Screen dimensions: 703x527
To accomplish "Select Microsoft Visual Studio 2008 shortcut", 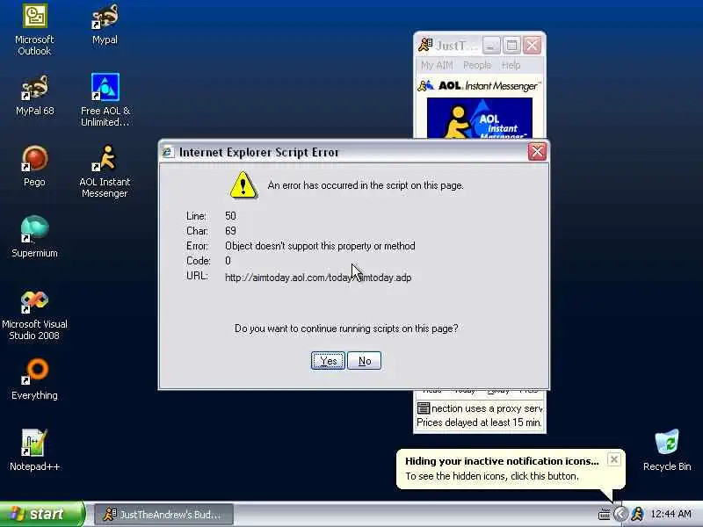I will point(34,315).
